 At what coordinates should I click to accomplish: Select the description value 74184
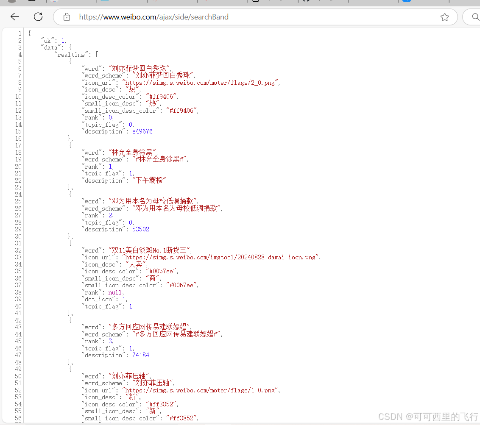[x=141, y=355]
